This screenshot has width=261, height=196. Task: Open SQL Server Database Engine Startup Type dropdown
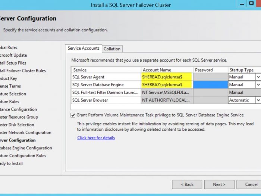pos(258,85)
